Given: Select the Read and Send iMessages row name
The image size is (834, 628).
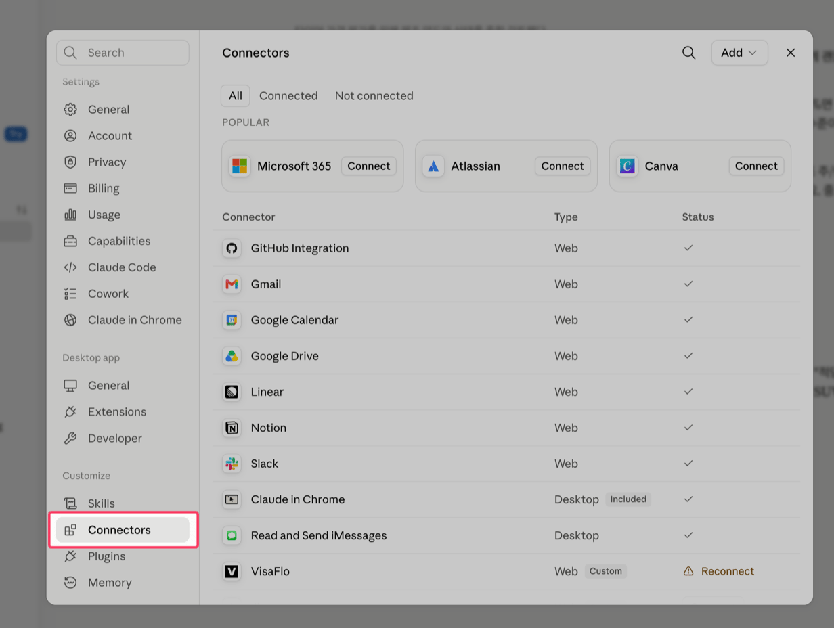Looking at the screenshot, I should coord(319,535).
